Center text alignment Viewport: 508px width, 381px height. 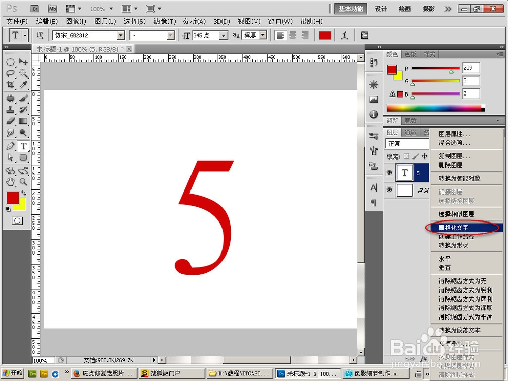[293, 36]
